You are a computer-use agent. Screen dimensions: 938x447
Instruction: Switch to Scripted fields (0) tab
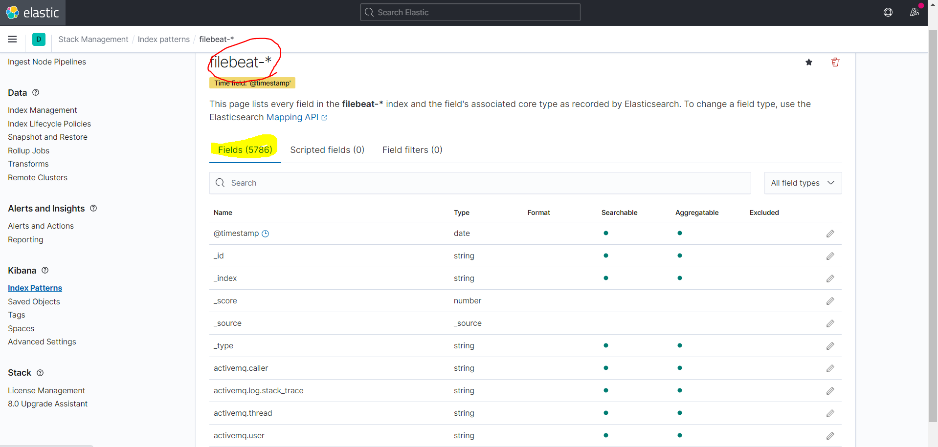327,150
